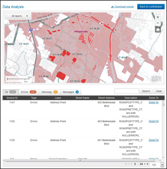Sort by Street Address column header
The height and width of the screenshot is (169, 167).
click(106, 98)
